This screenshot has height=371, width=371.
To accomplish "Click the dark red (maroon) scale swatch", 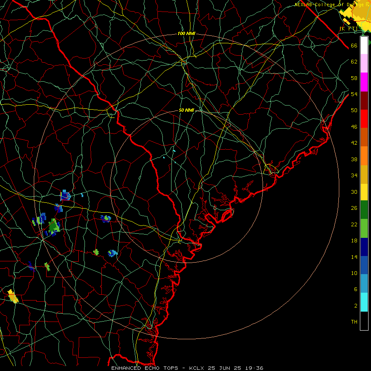I will click(x=364, y=100).
